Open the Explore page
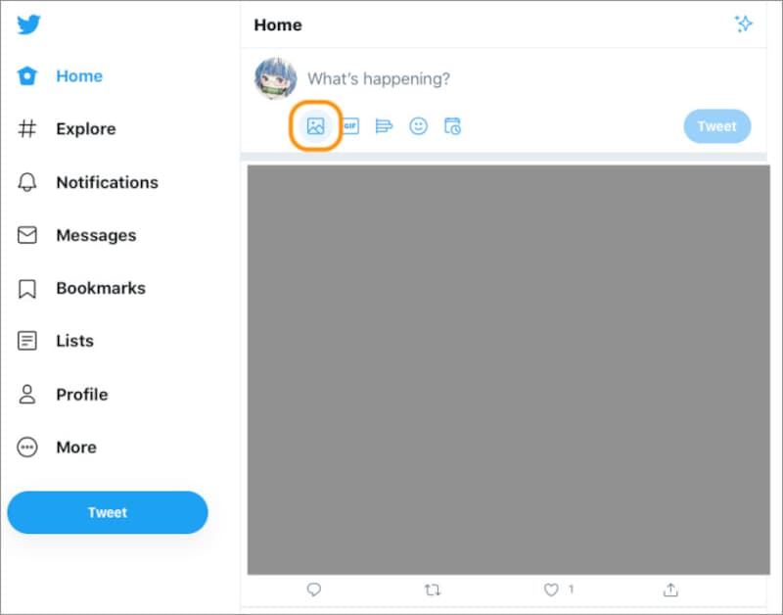783x615 pixels. 85,129
